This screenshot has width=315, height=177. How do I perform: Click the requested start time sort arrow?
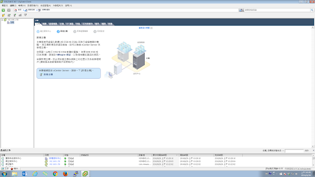click(177, 155)
